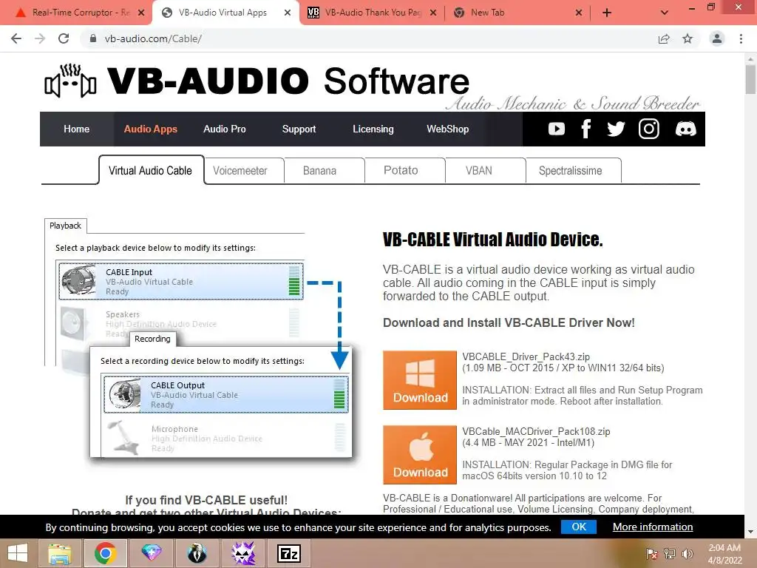This screenshot has height=568, width=757.
Task: Select the Virtual Audio Cable tab
Action: click(151, 170)
